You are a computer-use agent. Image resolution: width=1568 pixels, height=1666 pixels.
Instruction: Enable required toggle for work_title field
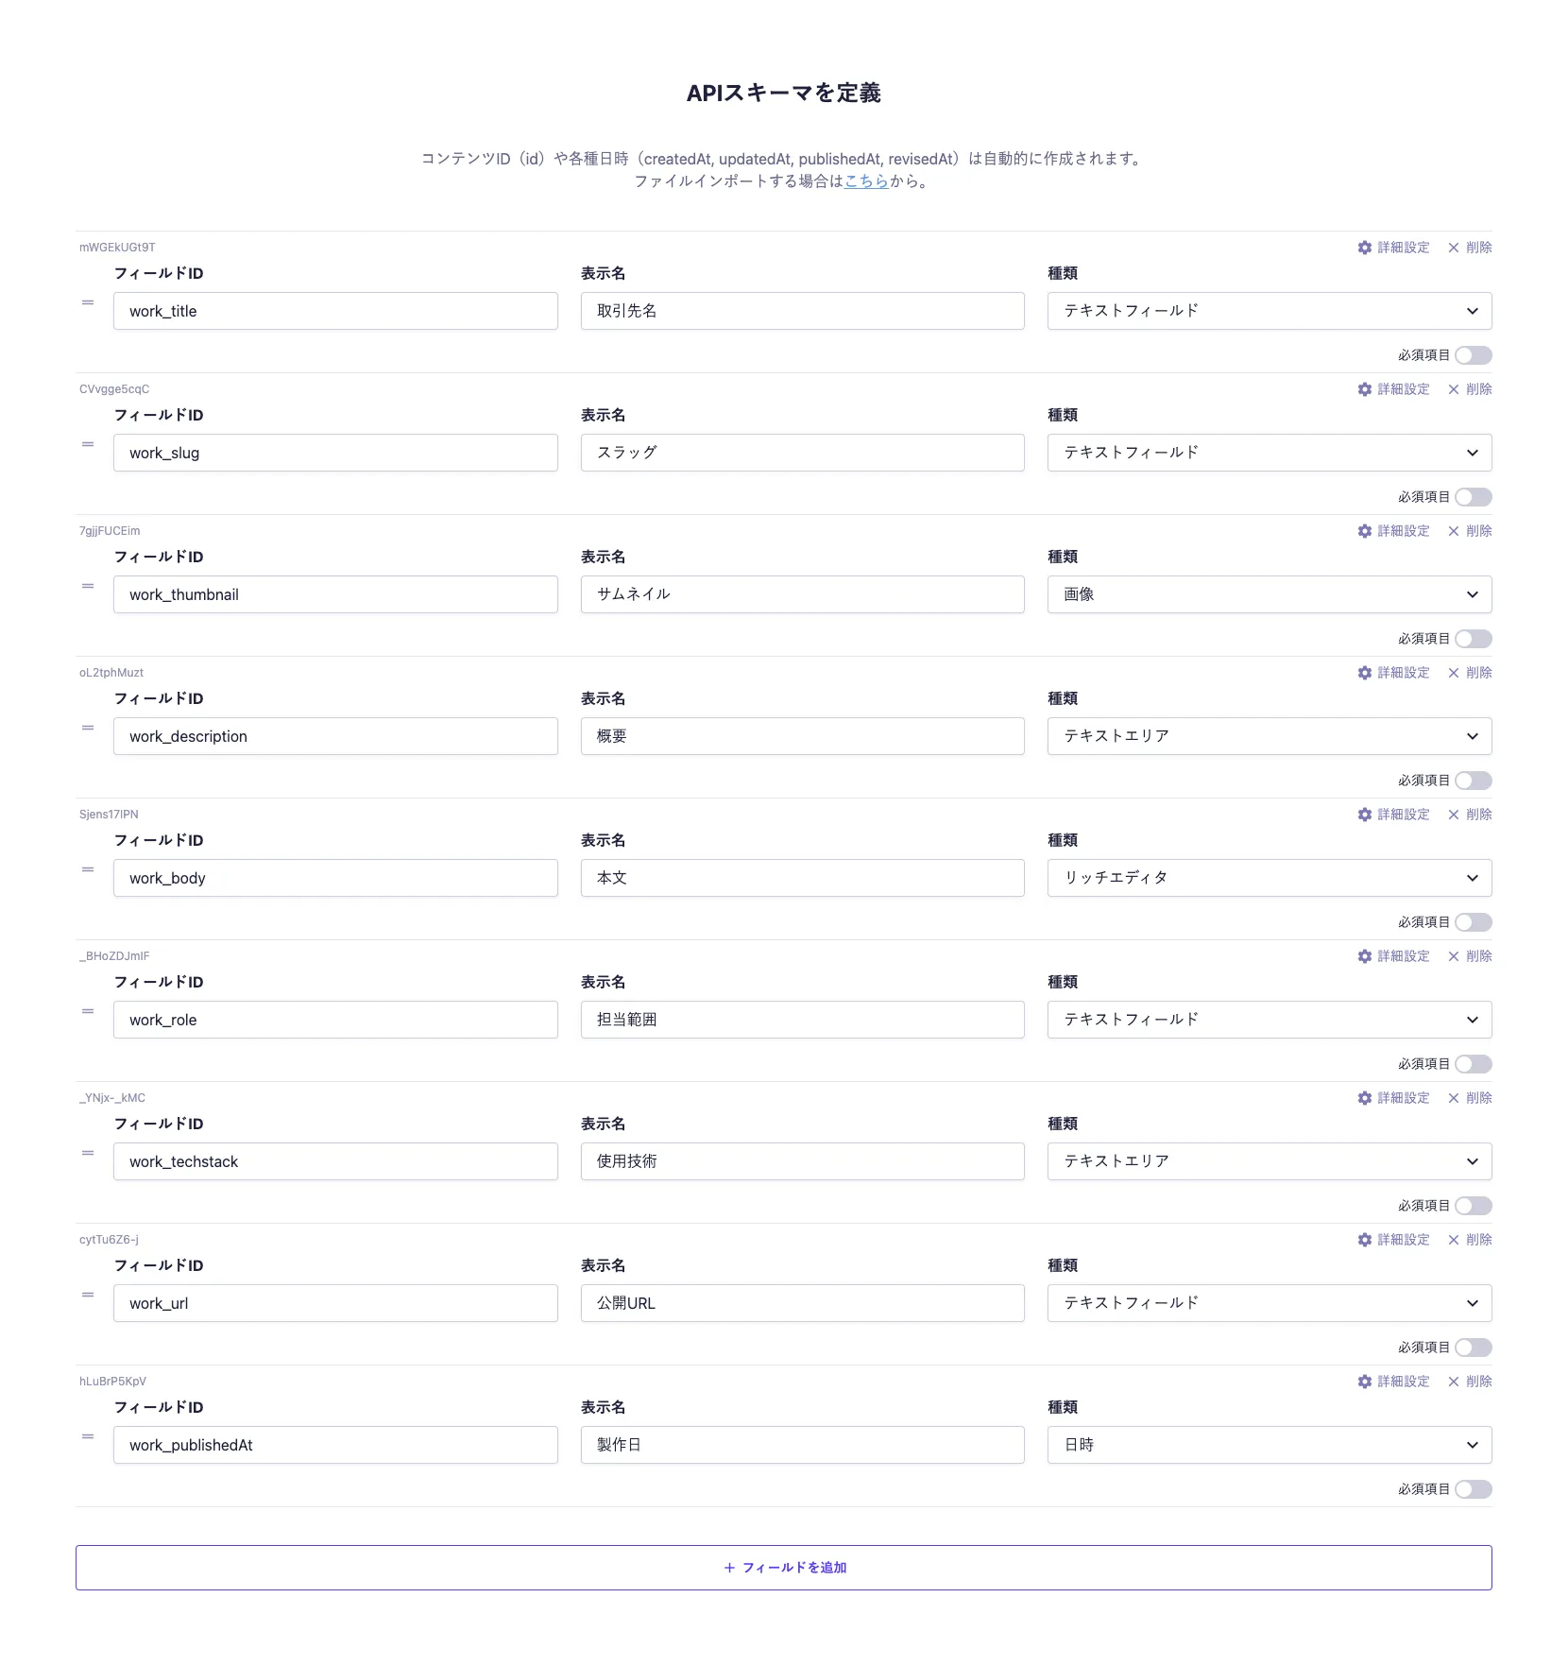1473,355
